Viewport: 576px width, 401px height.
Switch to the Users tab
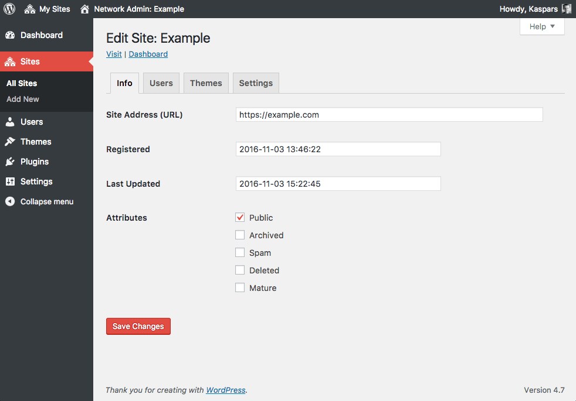point(161,83)
